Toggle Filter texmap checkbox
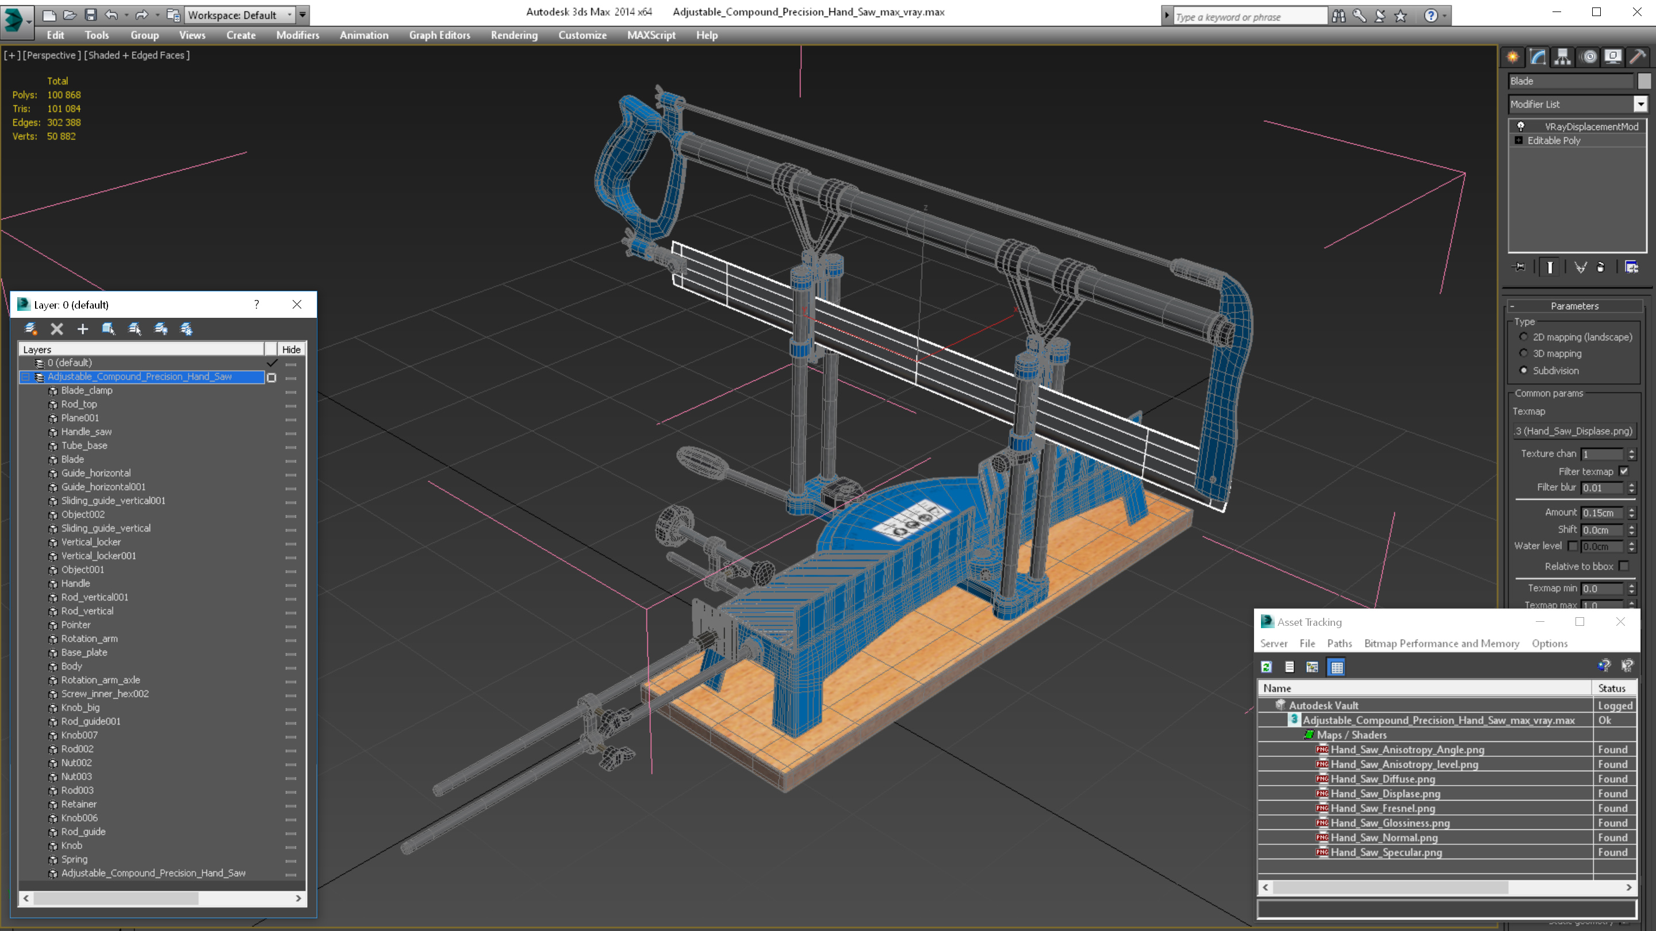1656x931 pixels. [x=1624, y=471]
